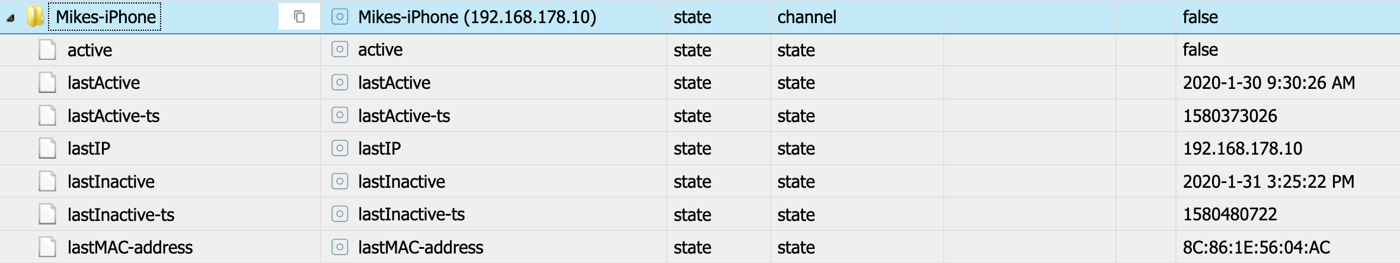
Task: Click the channel role cell of Mikes-iPhone
Action: click(807, 17)
